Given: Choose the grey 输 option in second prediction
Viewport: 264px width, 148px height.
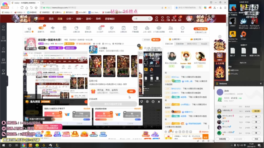Looking at the screenshot, I should coord(132,115).
